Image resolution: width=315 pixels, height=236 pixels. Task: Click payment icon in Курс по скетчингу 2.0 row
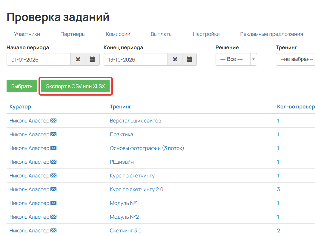[x=53, y=189]
